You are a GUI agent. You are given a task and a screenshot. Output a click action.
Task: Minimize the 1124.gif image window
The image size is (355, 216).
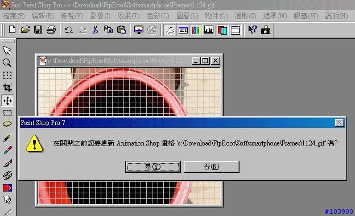click(196, 61)
